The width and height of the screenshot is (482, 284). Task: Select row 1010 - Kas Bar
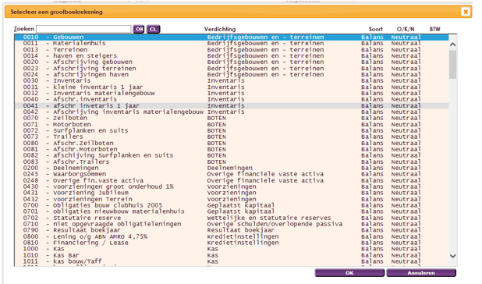(x=232, y=255)
